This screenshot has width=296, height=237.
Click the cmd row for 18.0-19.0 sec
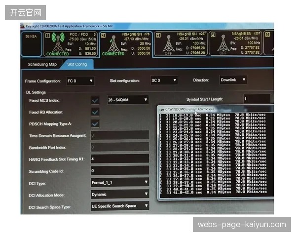(213, 115)
